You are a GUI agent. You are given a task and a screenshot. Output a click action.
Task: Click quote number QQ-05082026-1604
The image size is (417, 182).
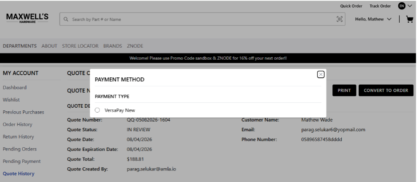pos(148,120)
